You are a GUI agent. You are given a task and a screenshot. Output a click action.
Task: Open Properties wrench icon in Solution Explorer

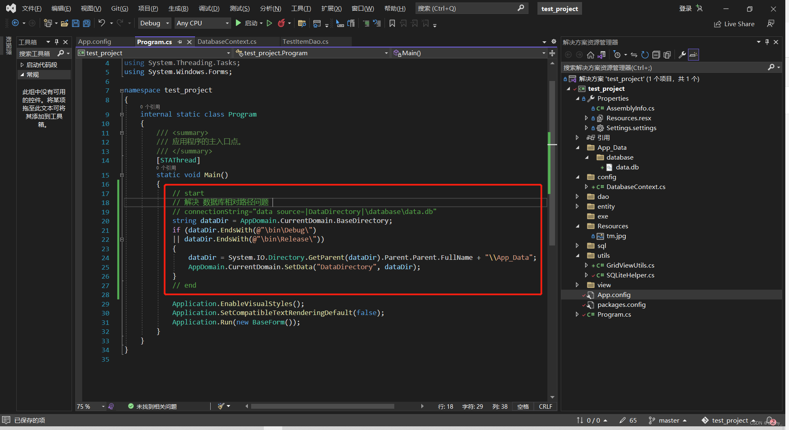click(x=682, y=55)
